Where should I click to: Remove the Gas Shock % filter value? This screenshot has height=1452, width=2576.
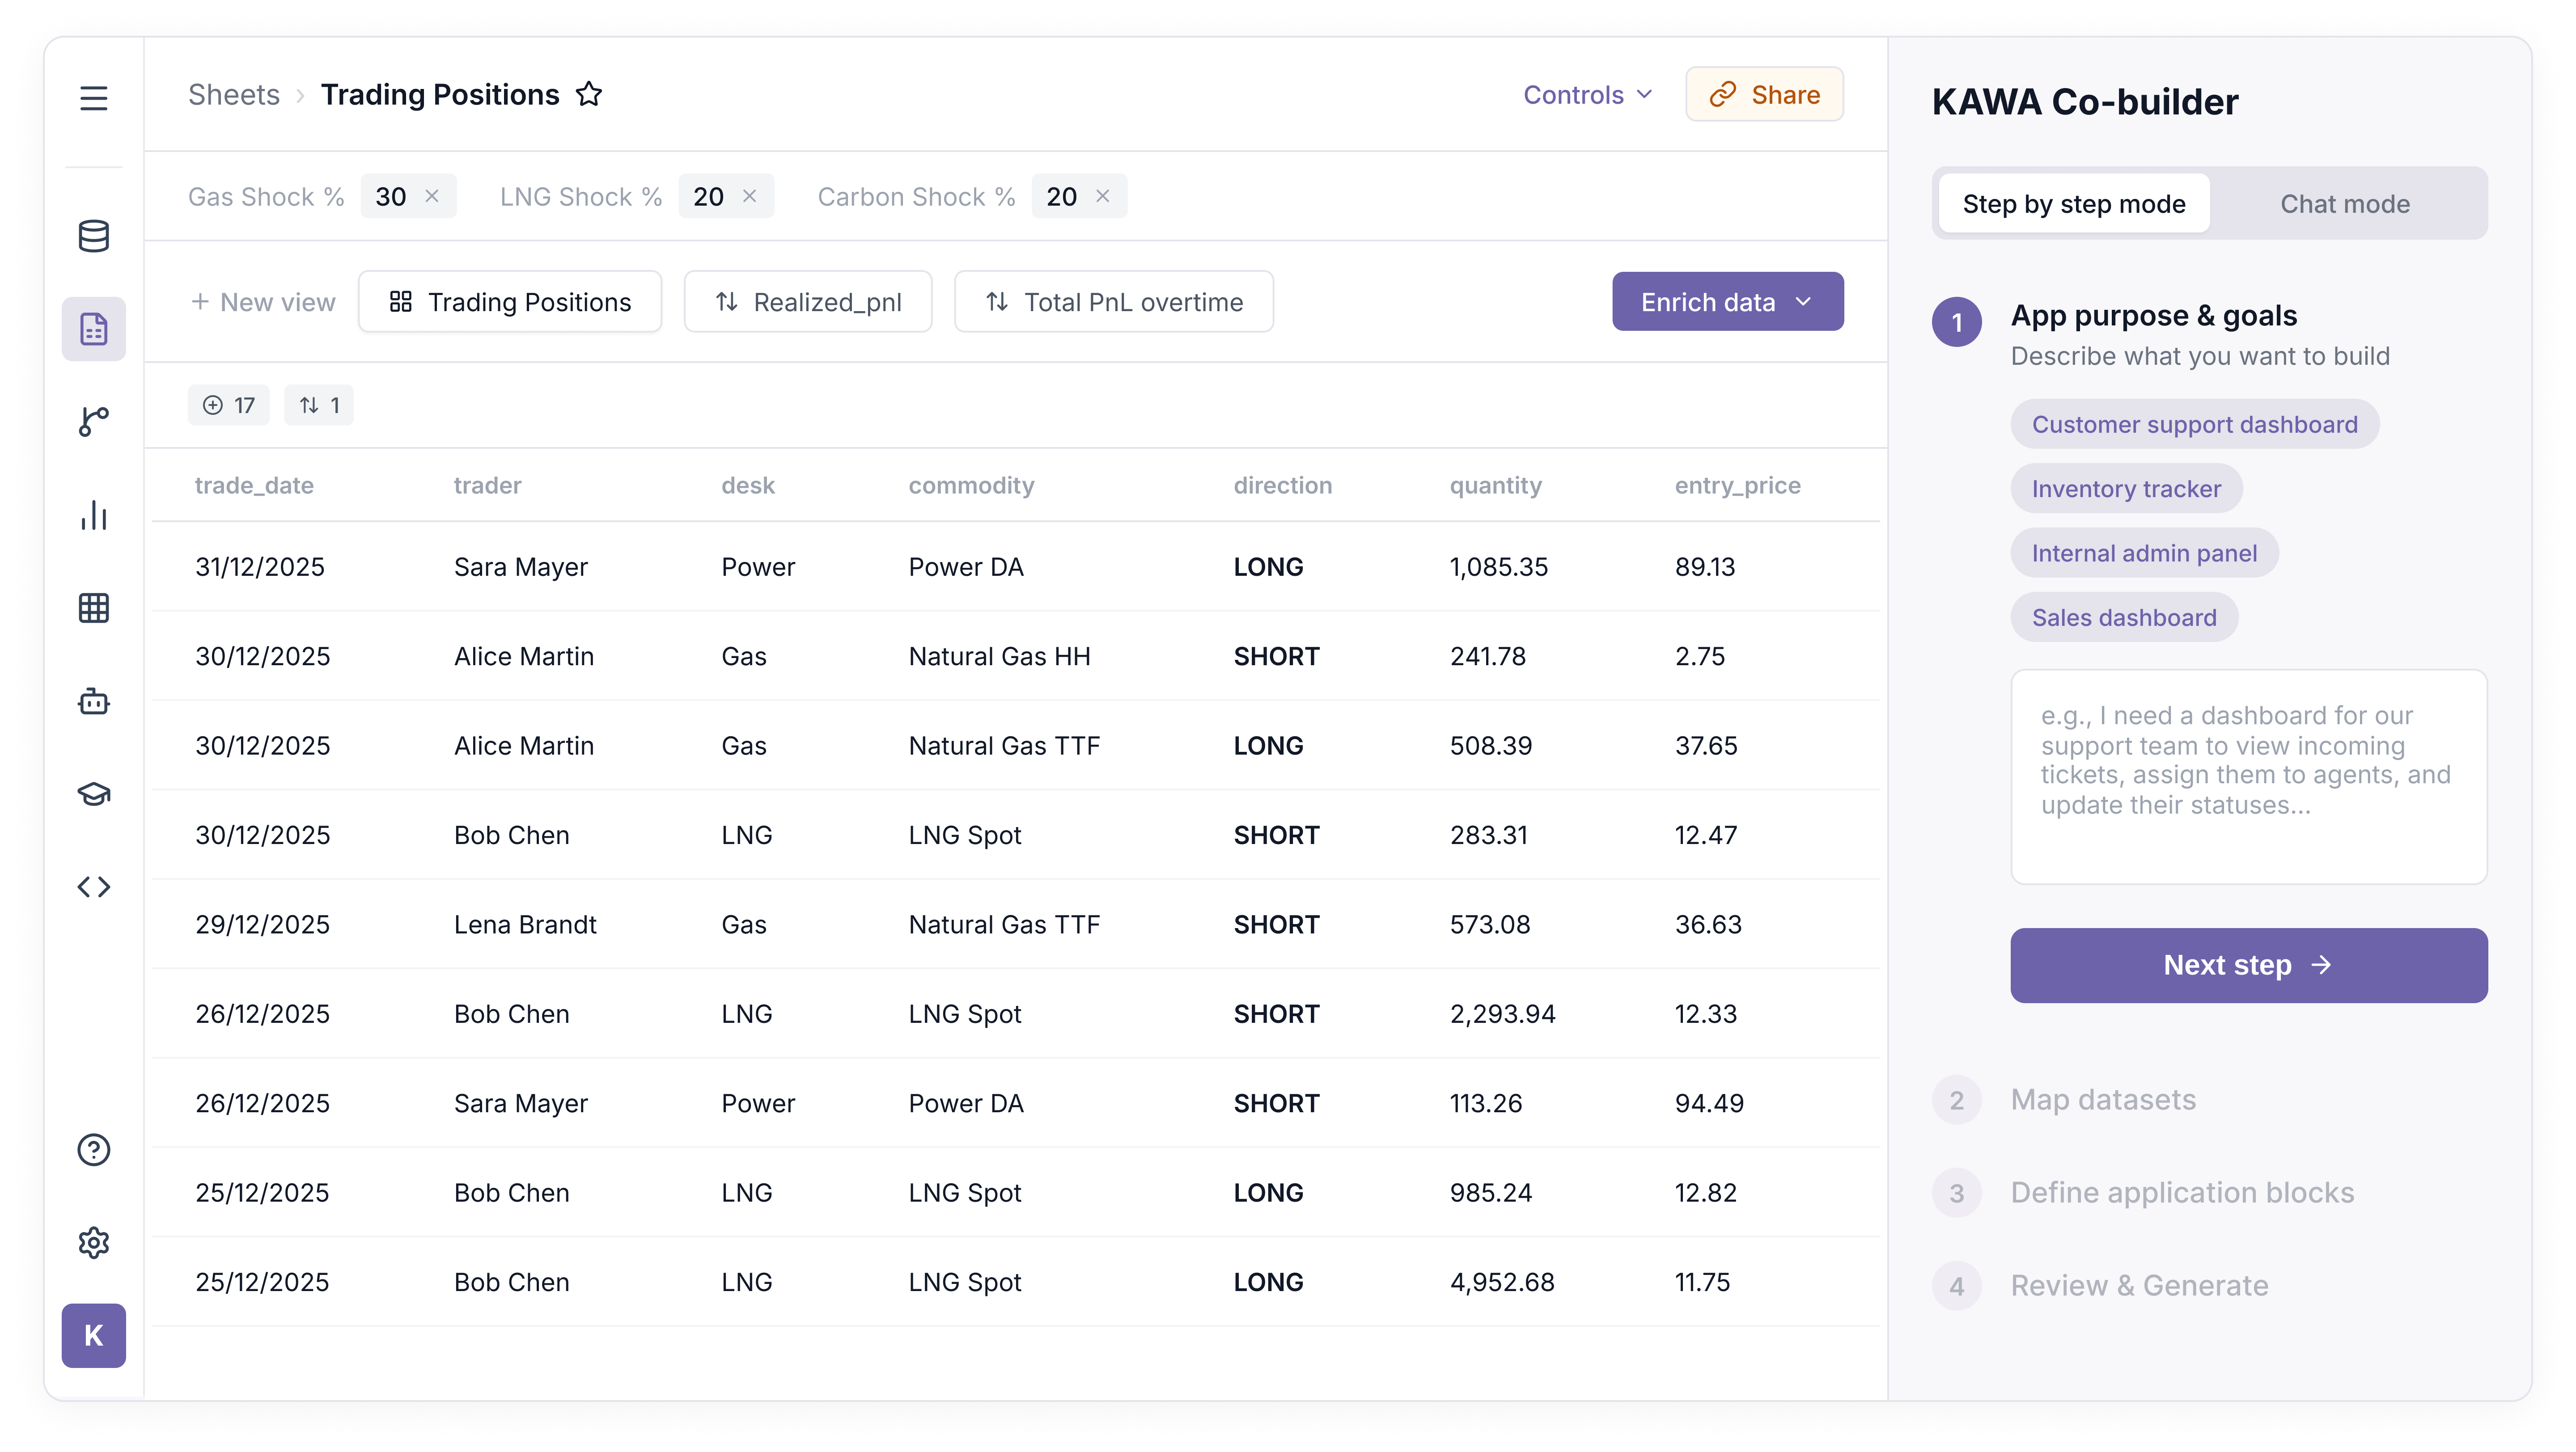coord(432,197)
